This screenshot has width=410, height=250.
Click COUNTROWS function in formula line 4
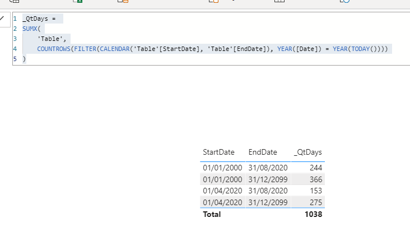point(54,49)
